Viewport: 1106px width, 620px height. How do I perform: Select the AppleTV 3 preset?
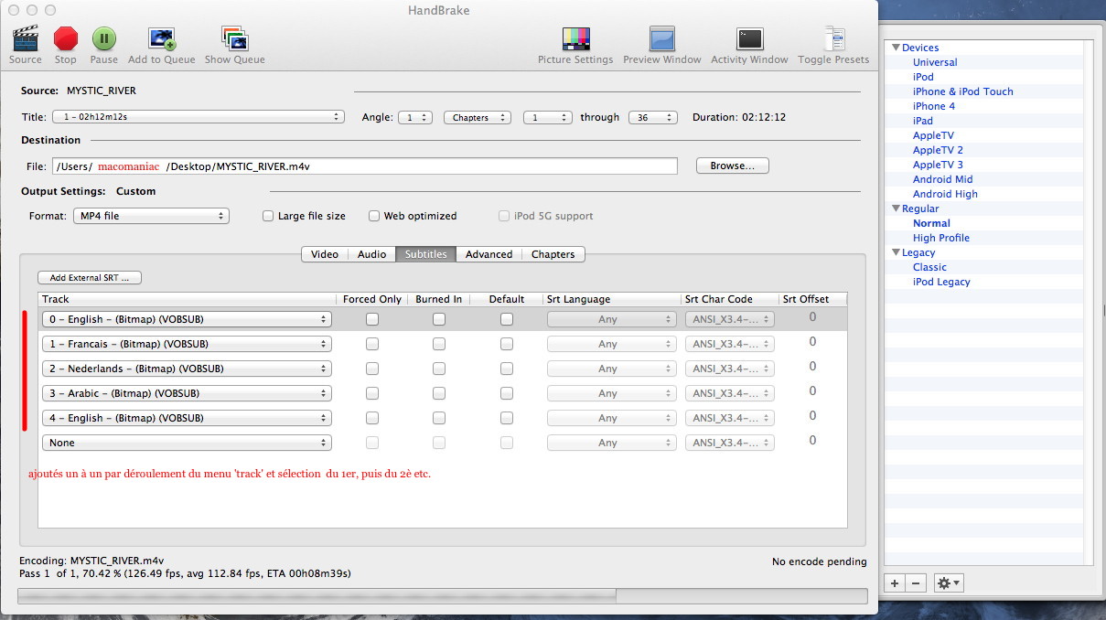[938, 165]
